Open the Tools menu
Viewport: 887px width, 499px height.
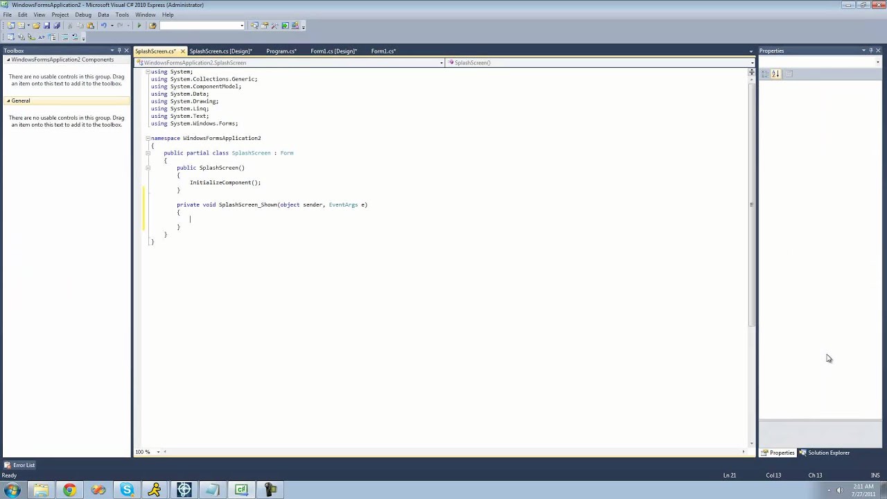[x=122, y=15]
